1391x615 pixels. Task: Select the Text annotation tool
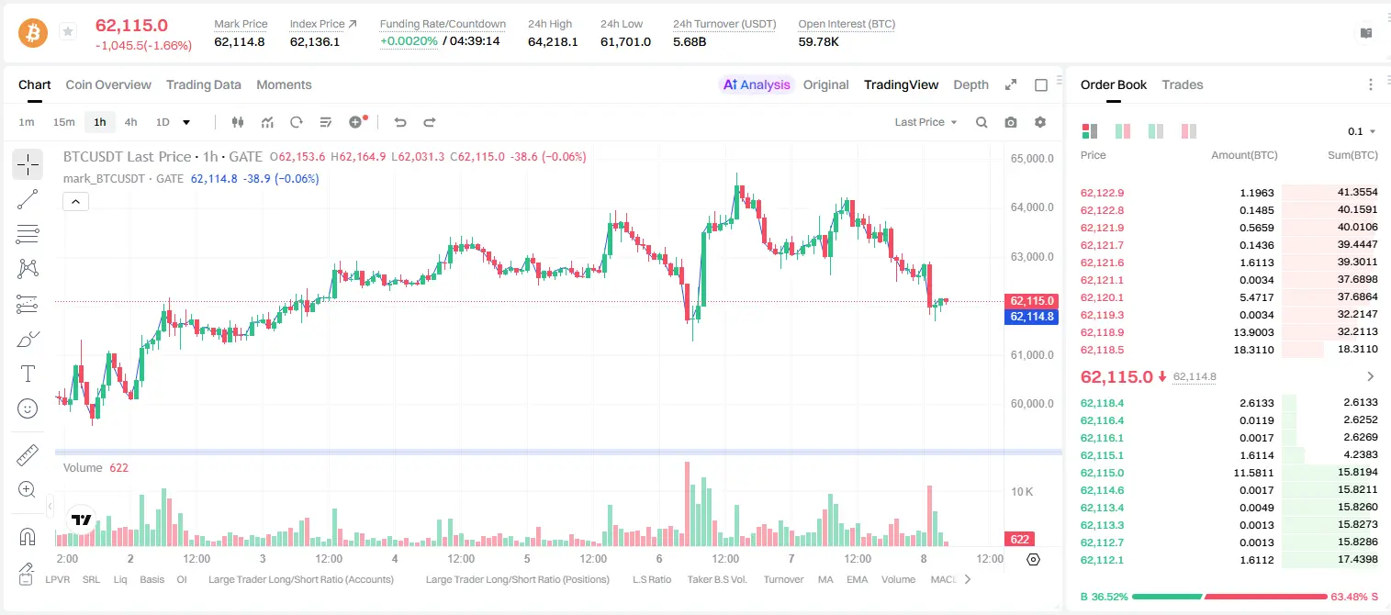click(28, 374)
